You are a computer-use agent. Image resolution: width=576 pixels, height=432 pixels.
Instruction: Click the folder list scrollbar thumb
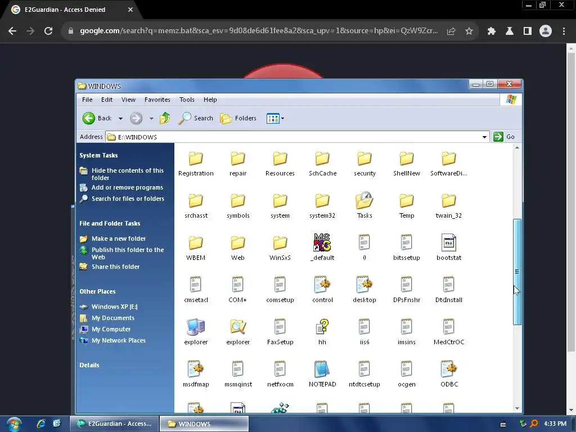(x=517, y=272)
